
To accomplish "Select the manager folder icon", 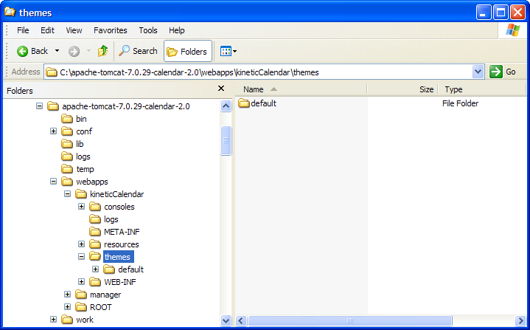I will pos(81,295).
